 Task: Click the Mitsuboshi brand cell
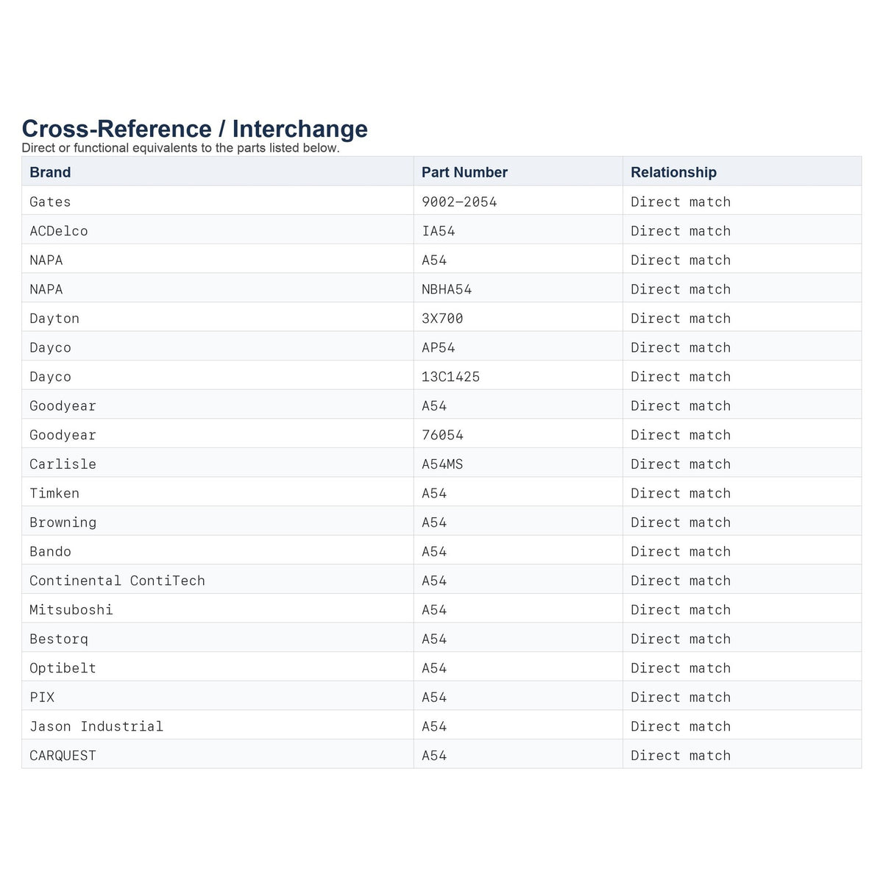click(71, 610)
